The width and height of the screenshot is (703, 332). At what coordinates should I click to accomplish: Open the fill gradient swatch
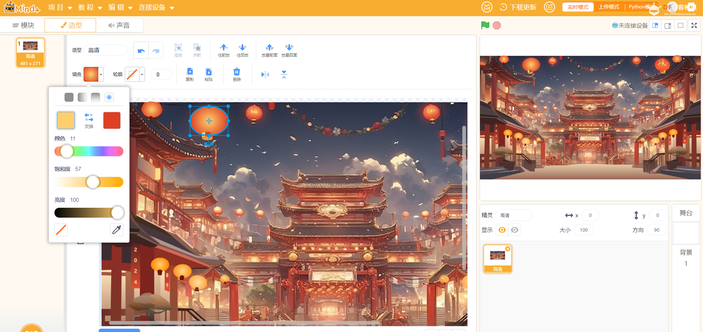[x=91, y=74]
